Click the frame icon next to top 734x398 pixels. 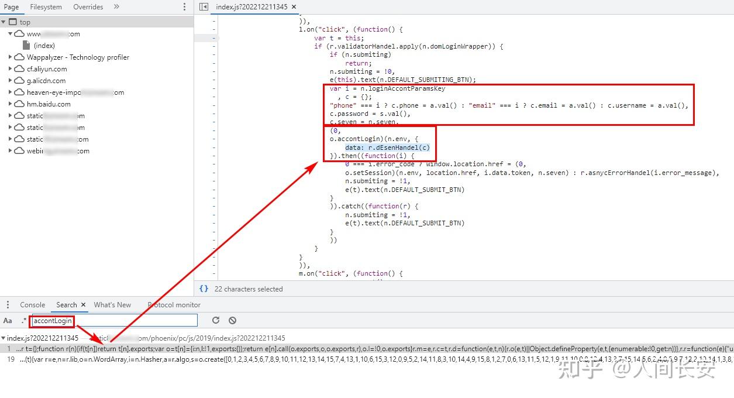point(13,22)
